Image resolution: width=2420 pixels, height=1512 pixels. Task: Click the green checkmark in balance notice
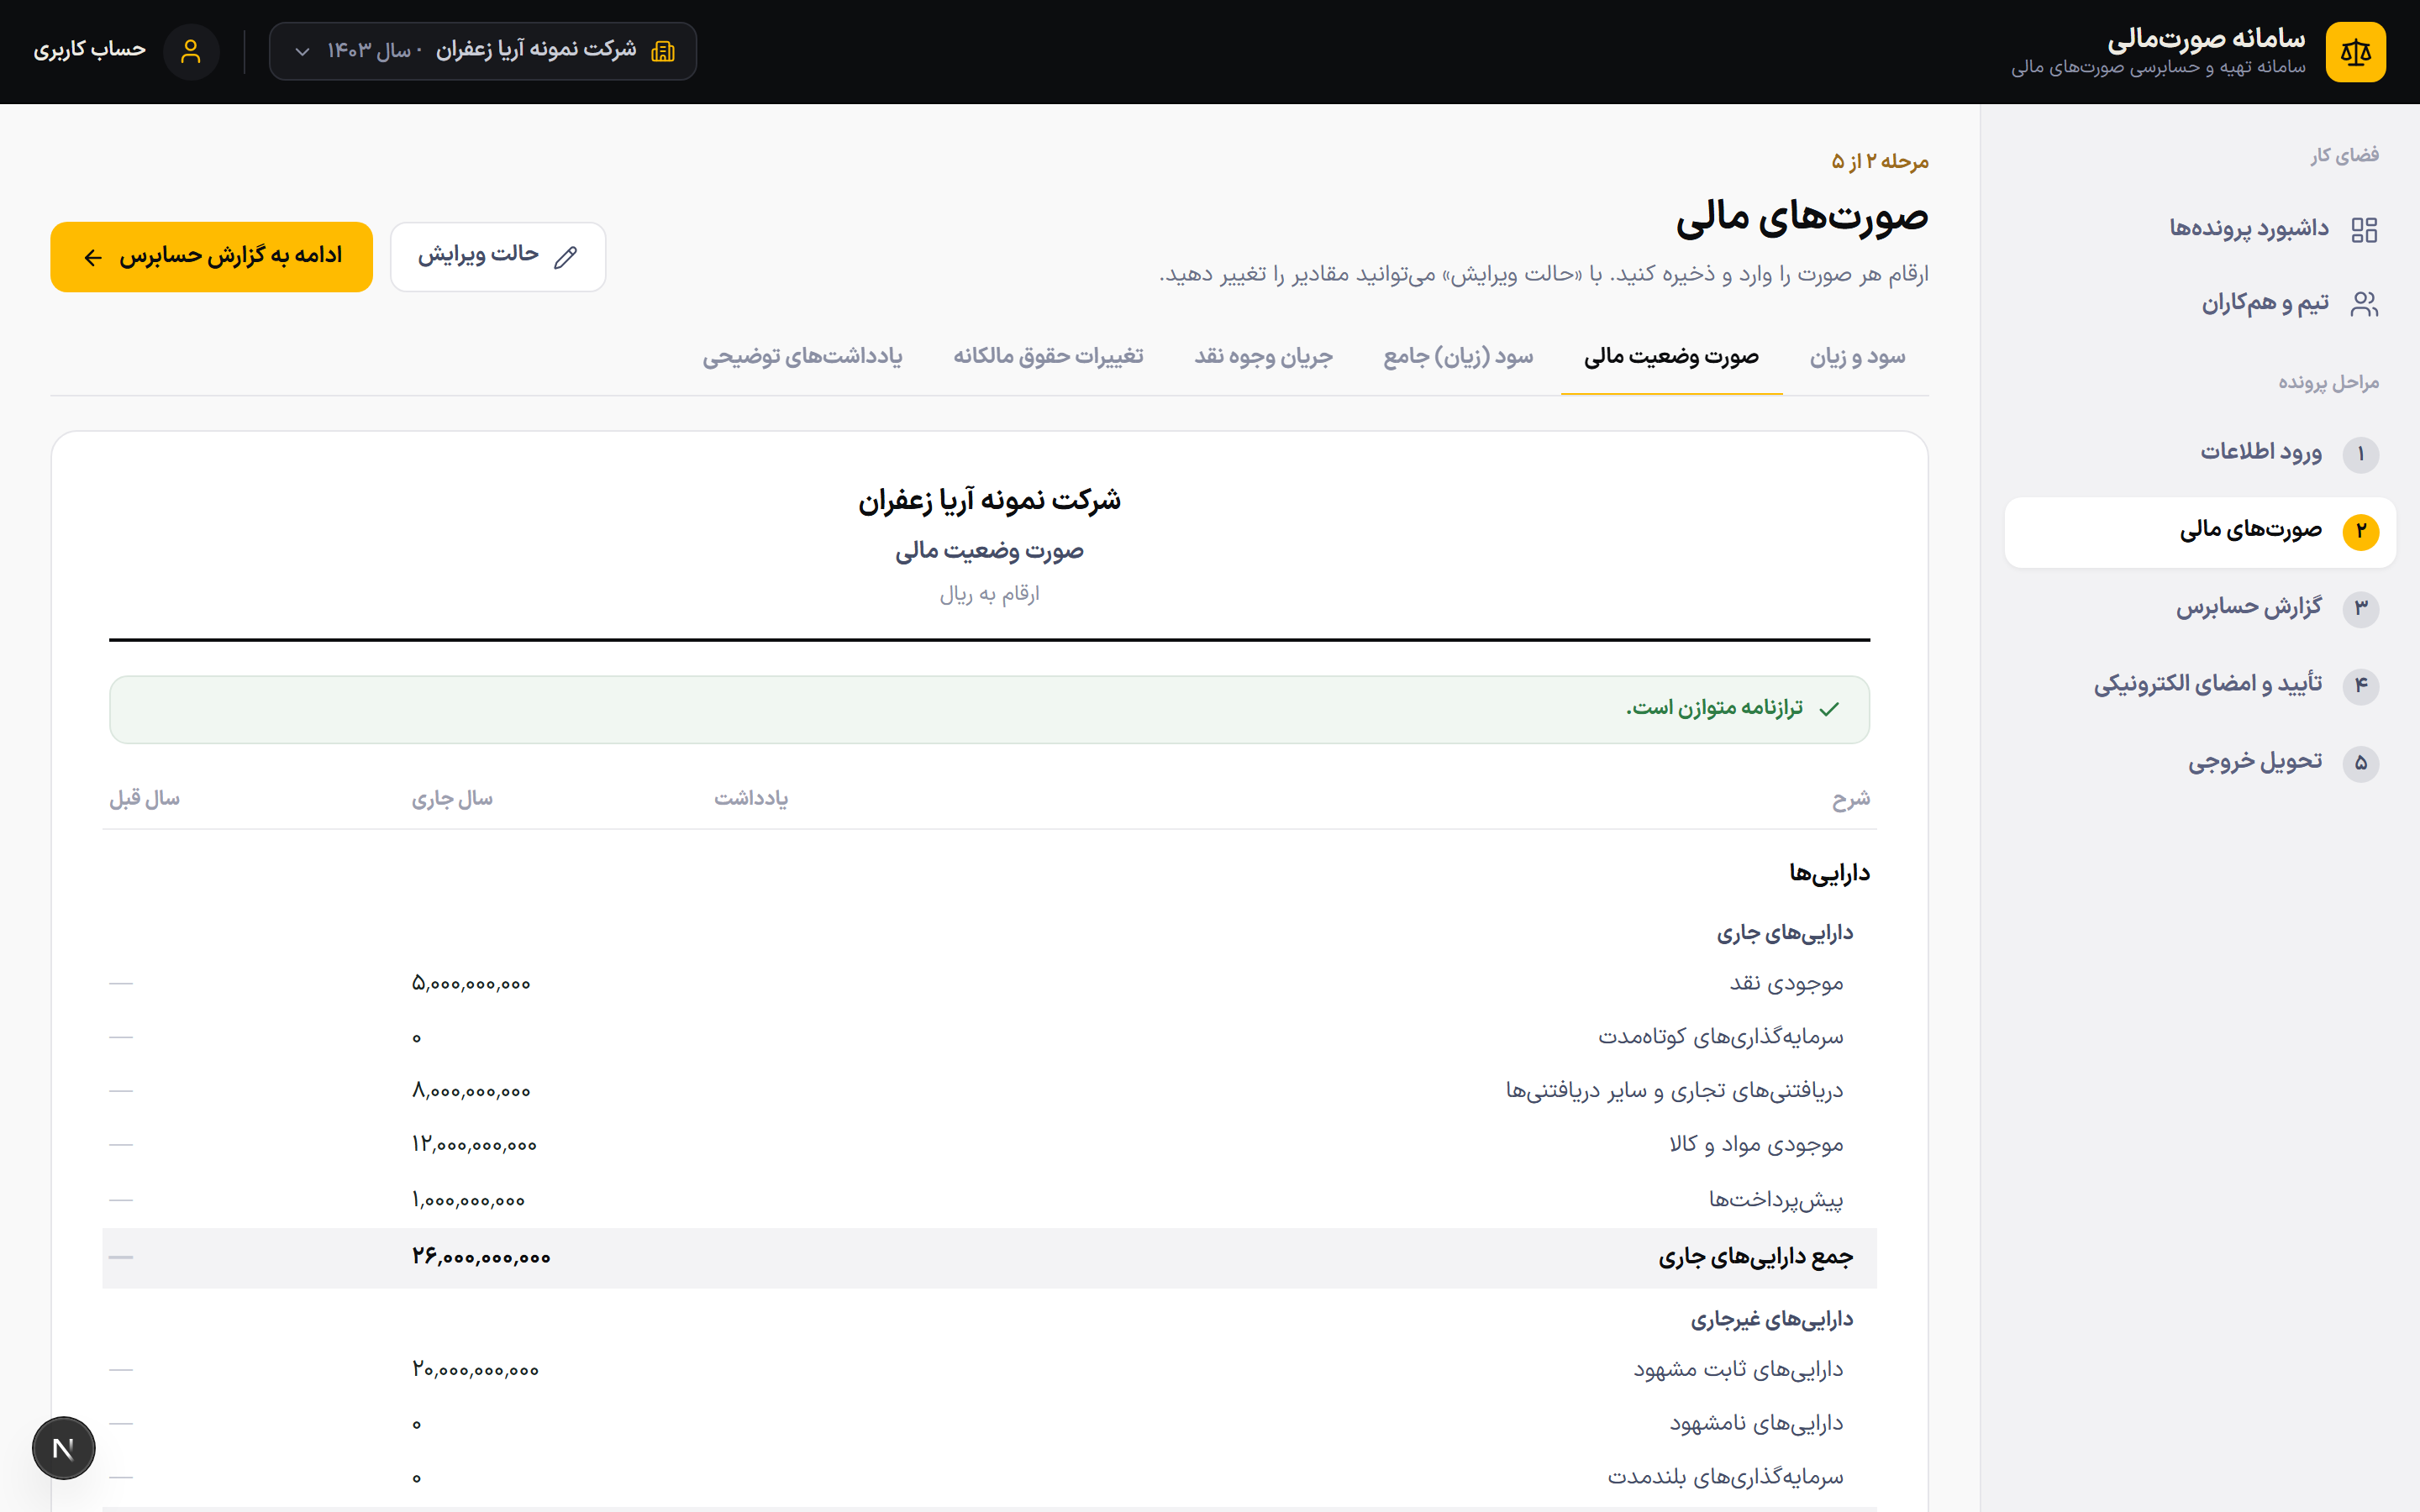pos(1830,709)
